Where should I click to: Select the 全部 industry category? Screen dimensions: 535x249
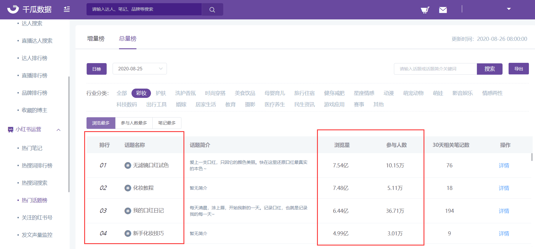(x=122, y=93)
